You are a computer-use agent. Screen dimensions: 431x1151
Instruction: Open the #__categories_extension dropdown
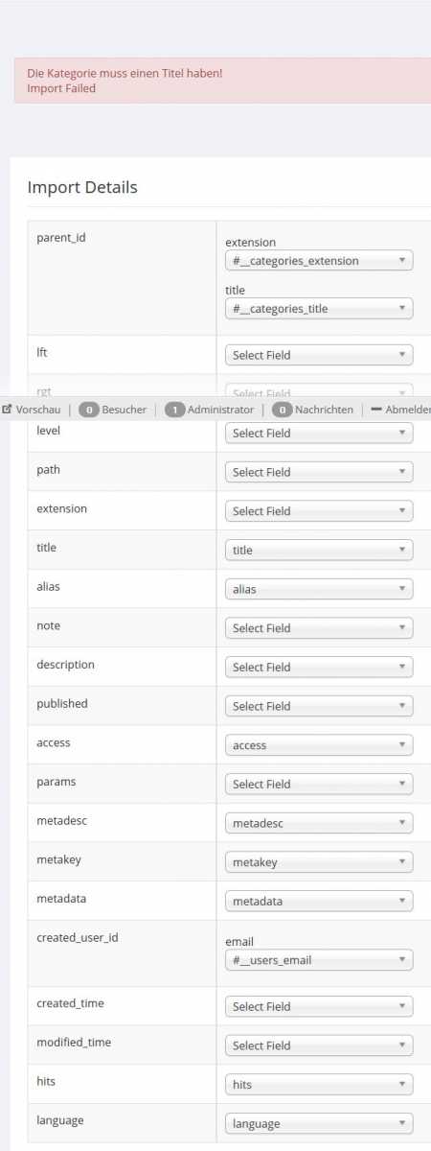pos(319,261)
